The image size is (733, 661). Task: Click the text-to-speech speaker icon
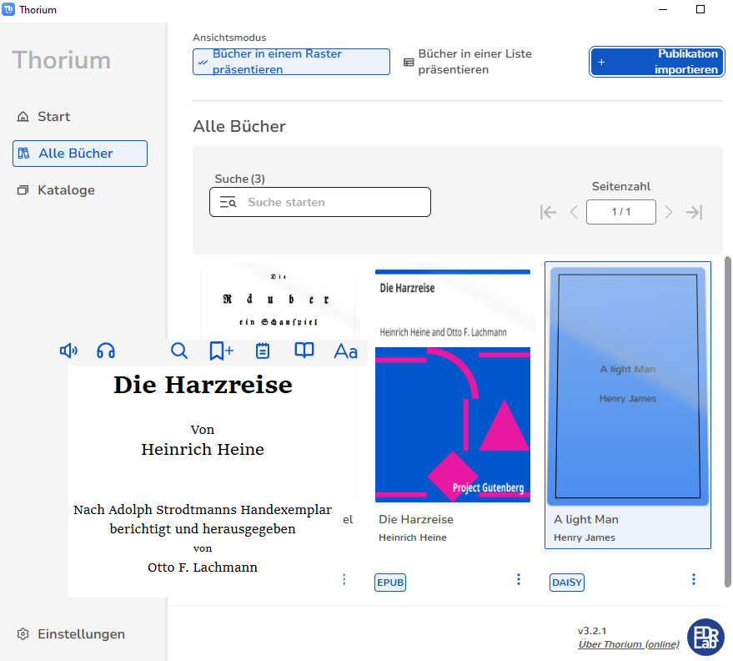[68, 351]
